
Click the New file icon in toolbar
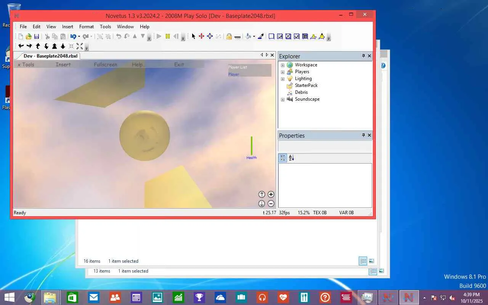[21, 37]
